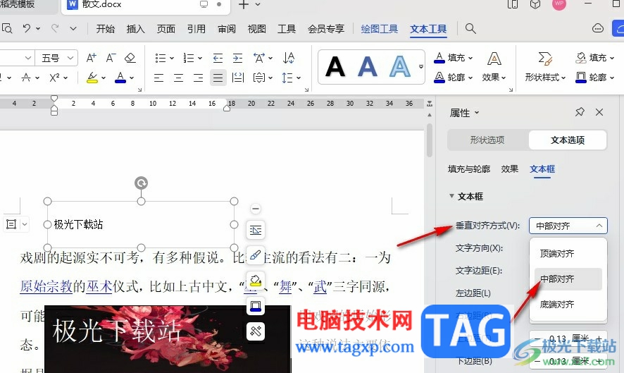Select black text style preset A
This screenshot has height=373, width=624.
coord(335,66)
